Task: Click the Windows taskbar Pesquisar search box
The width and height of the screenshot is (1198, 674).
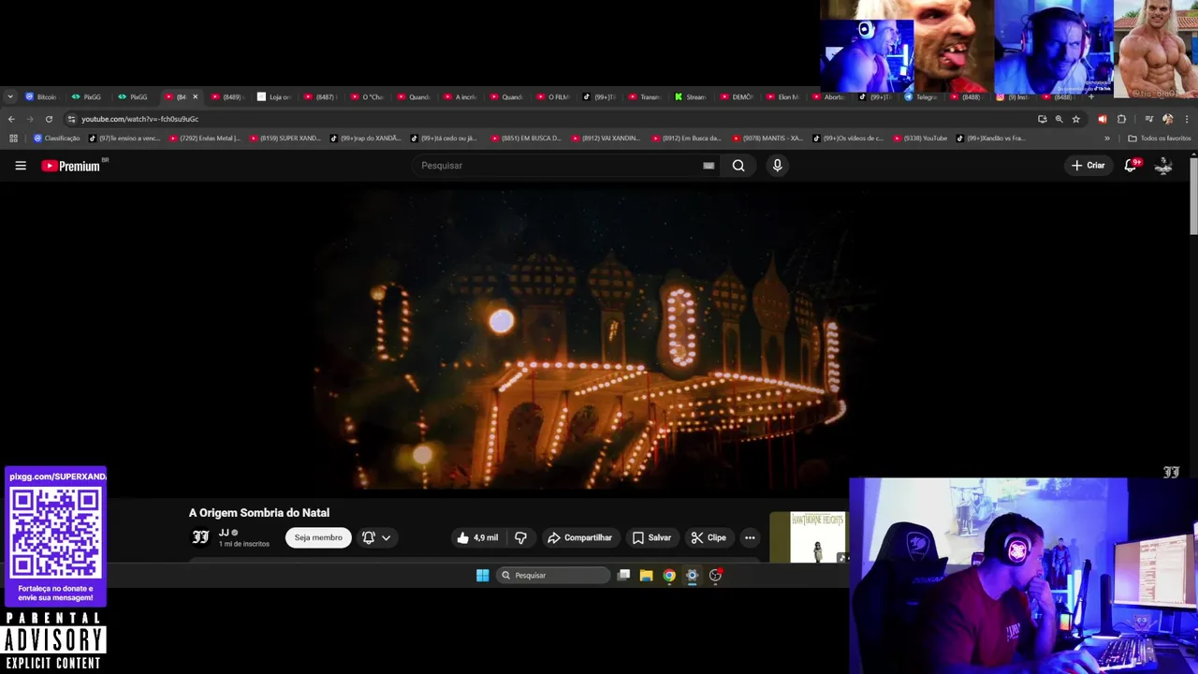Action: tap(554, 576)
